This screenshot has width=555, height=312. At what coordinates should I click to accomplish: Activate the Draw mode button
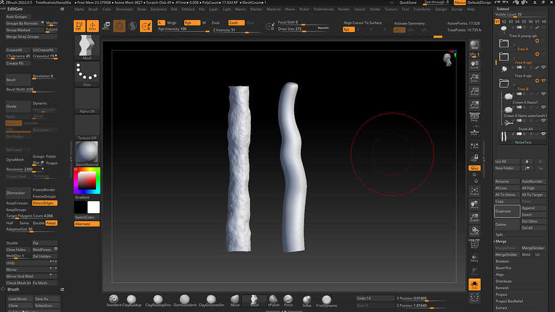[x=93, y=26]
